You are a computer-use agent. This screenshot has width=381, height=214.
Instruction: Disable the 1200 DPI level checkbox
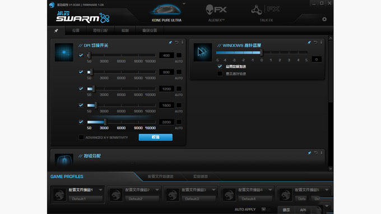81,89
